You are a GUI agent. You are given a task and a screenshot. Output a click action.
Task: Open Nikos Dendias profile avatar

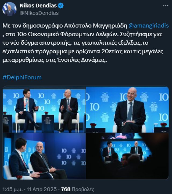pos(9,9)
